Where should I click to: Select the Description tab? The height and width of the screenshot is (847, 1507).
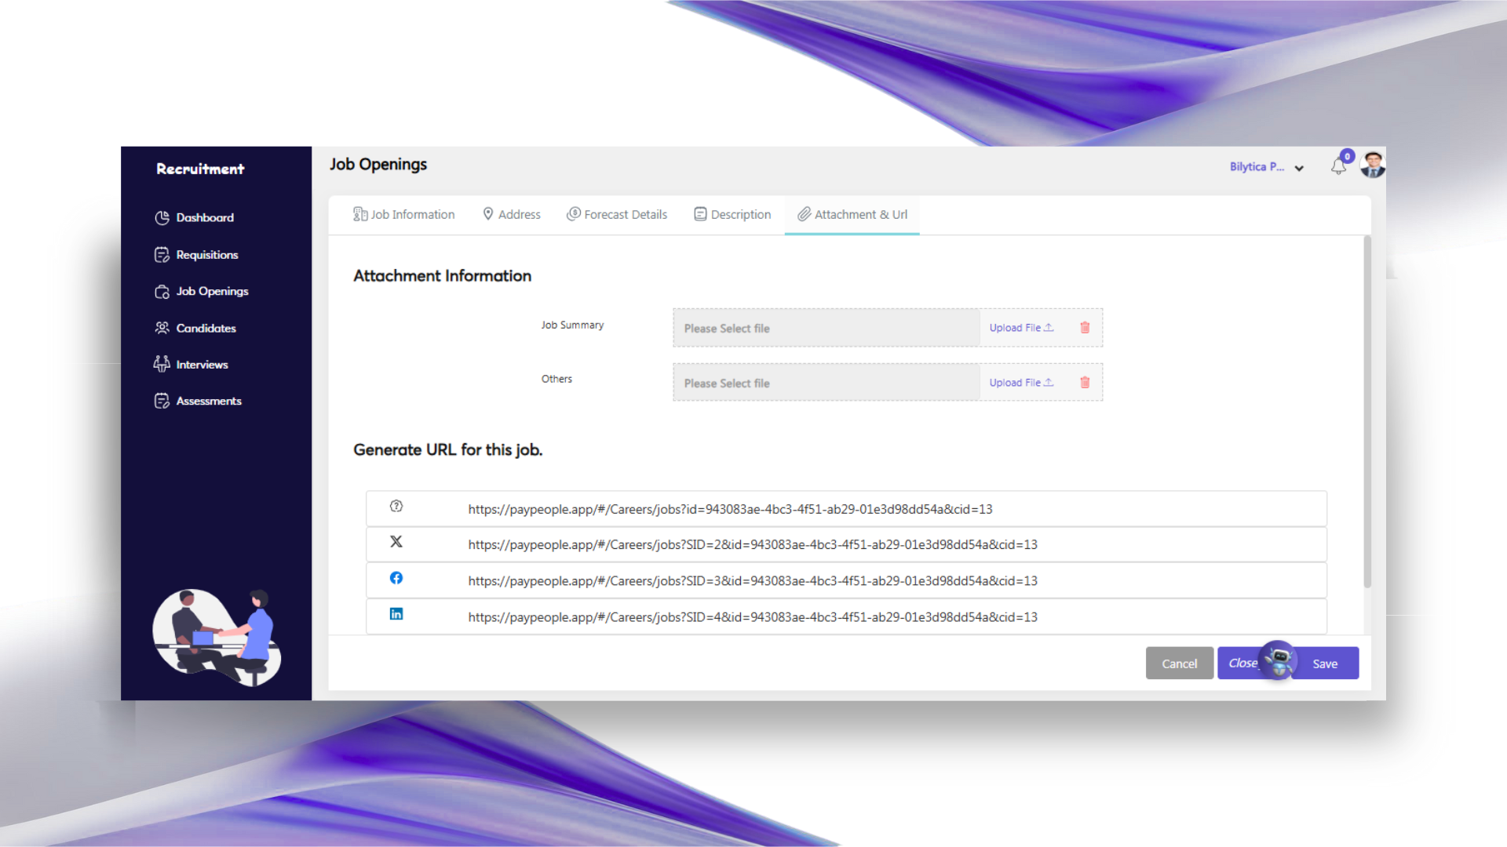(732, 215)
